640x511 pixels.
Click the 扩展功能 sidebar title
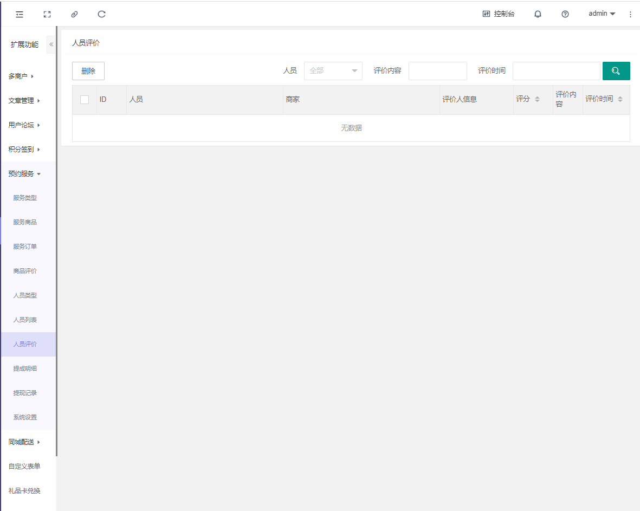24,44
